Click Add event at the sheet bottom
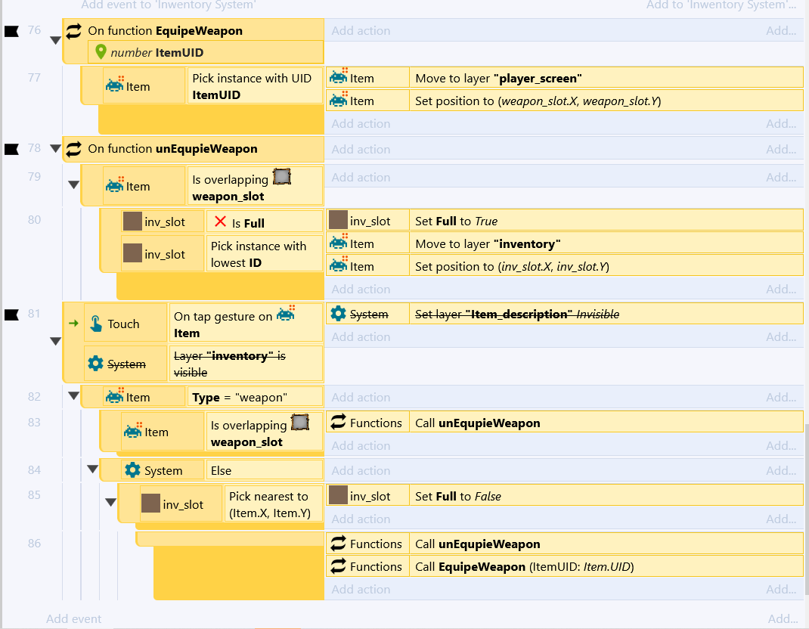Screen dimensions: 809x629 [73, 618]
